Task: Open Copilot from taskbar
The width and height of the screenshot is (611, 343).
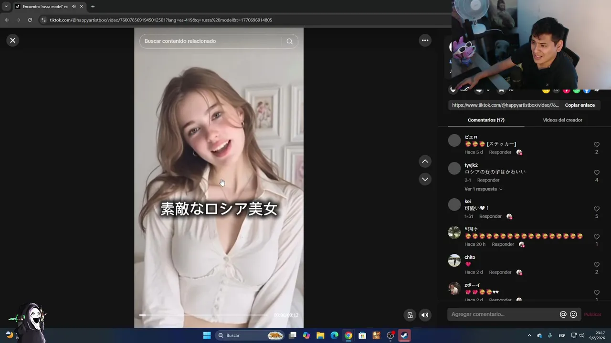Action: 306,335
